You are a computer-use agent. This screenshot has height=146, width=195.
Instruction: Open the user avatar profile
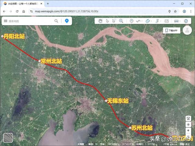coord(187,30)
